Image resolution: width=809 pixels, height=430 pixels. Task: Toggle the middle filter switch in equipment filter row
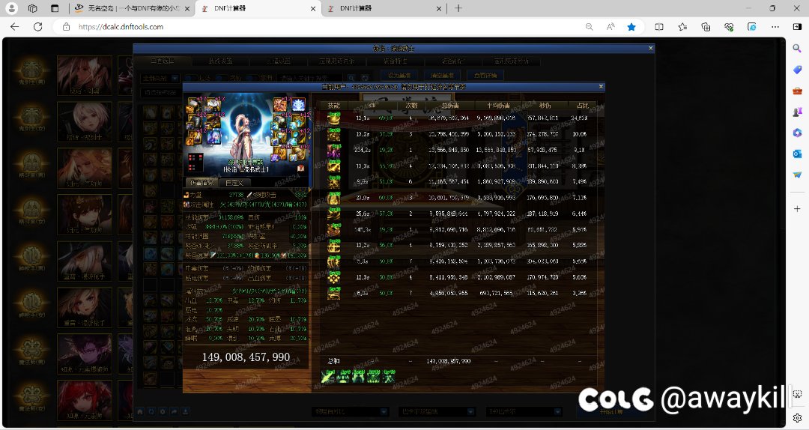coord(223,78)
